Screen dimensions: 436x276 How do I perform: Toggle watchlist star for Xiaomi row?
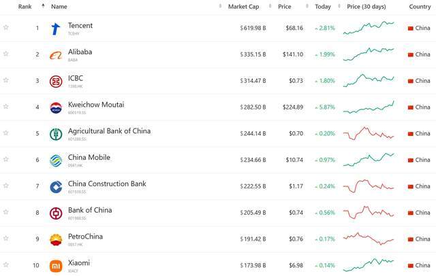pyautogui.click(x=6, y=264)
